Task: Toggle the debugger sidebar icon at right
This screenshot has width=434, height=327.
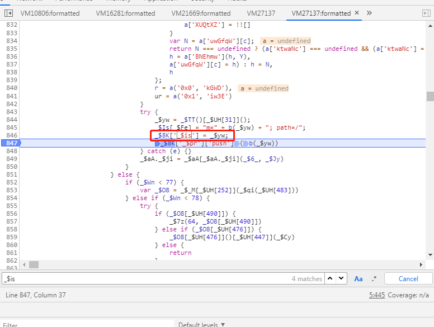Action: tap(426, 13)
